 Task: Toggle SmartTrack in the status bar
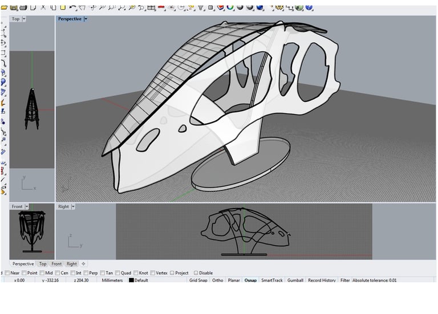(272, 280)
